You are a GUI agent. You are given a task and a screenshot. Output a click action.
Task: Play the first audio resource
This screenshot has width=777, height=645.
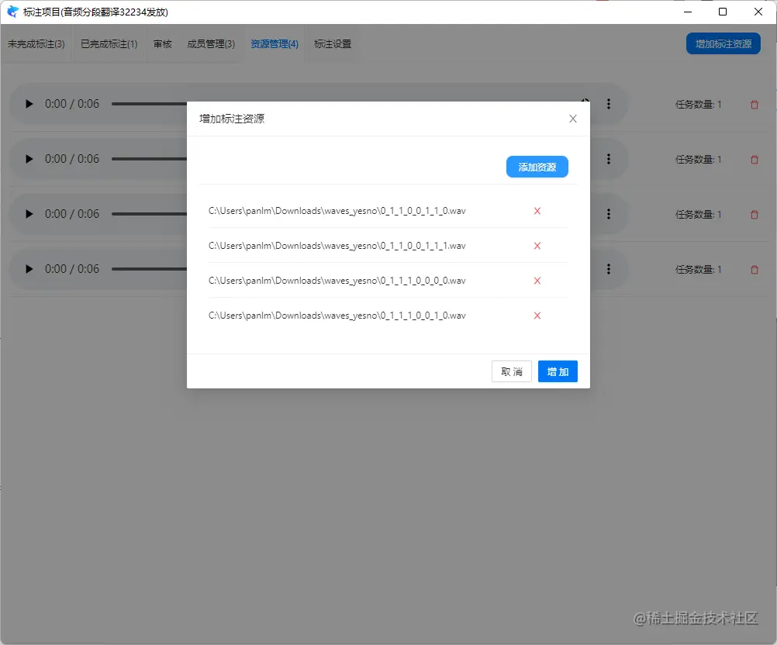[x=29, y=104]
